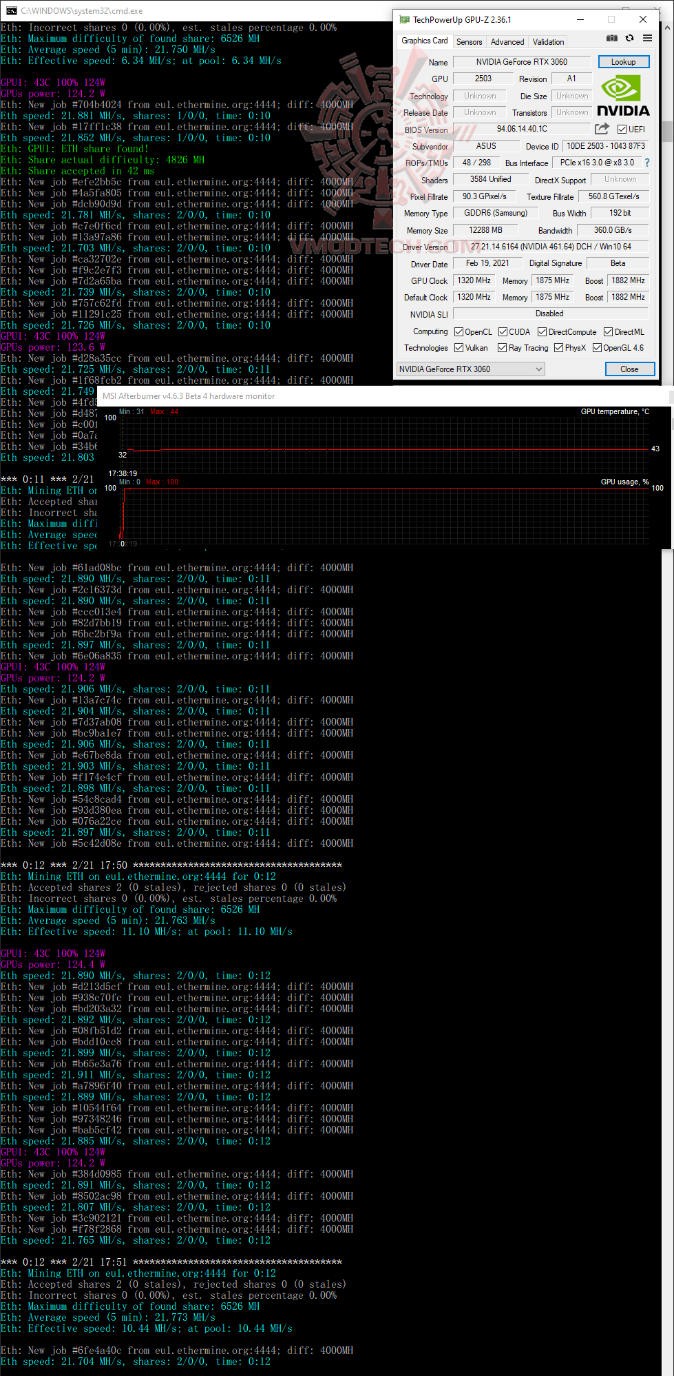This screenshot has width=674, height=1376.
Task: Click the NVIDIA logo in GPU-Z
Action: [623, 96]
